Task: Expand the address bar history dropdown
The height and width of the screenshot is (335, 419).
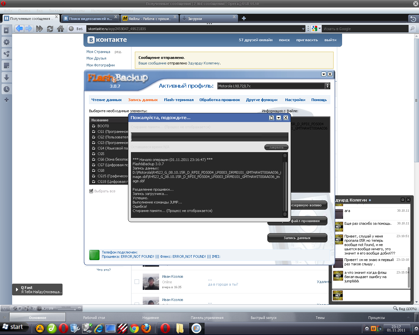Action: 303,29
